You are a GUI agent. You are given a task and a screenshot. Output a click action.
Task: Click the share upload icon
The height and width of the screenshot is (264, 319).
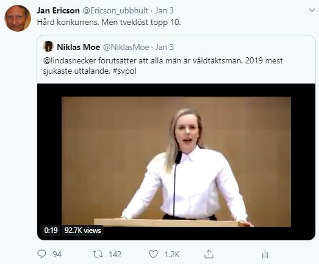click(x=209, y=254)
